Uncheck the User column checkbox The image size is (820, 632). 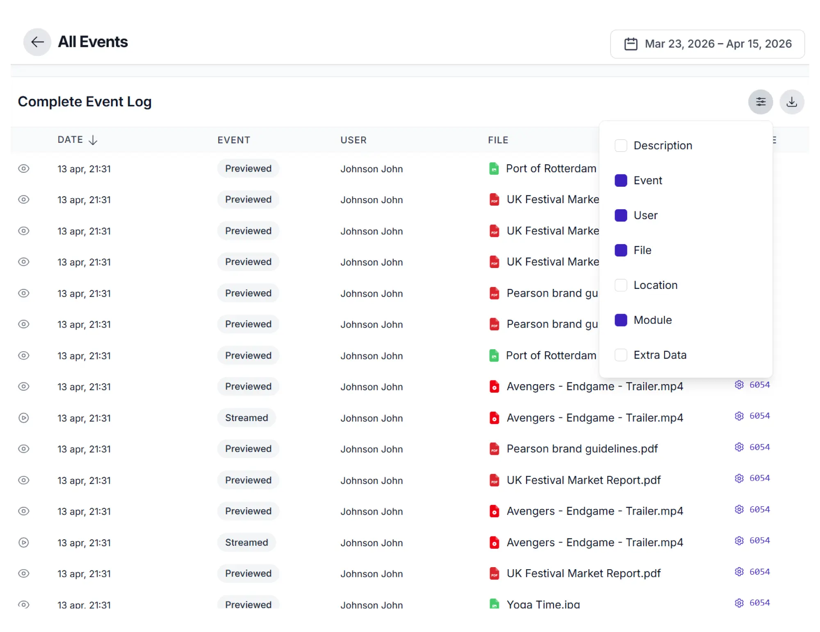(x=621, y=215)
